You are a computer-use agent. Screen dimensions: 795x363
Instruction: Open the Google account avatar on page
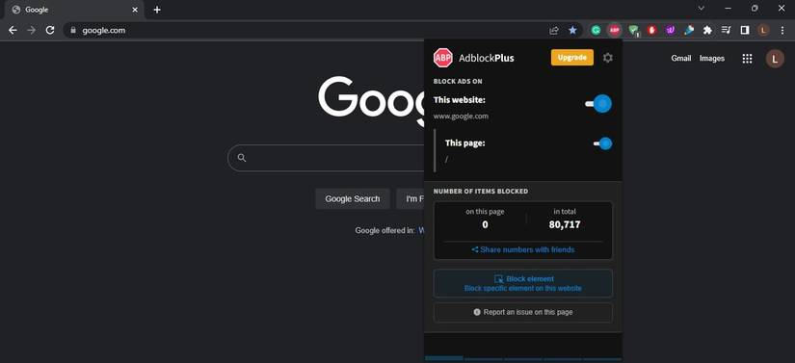pyautogui.click(x=774, y=59)
